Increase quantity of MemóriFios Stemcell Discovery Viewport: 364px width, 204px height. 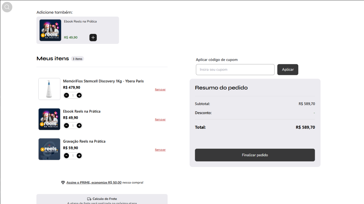[79, 95]
